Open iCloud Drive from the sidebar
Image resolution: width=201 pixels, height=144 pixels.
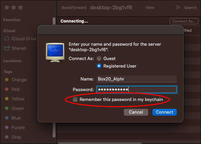point(20,39)
